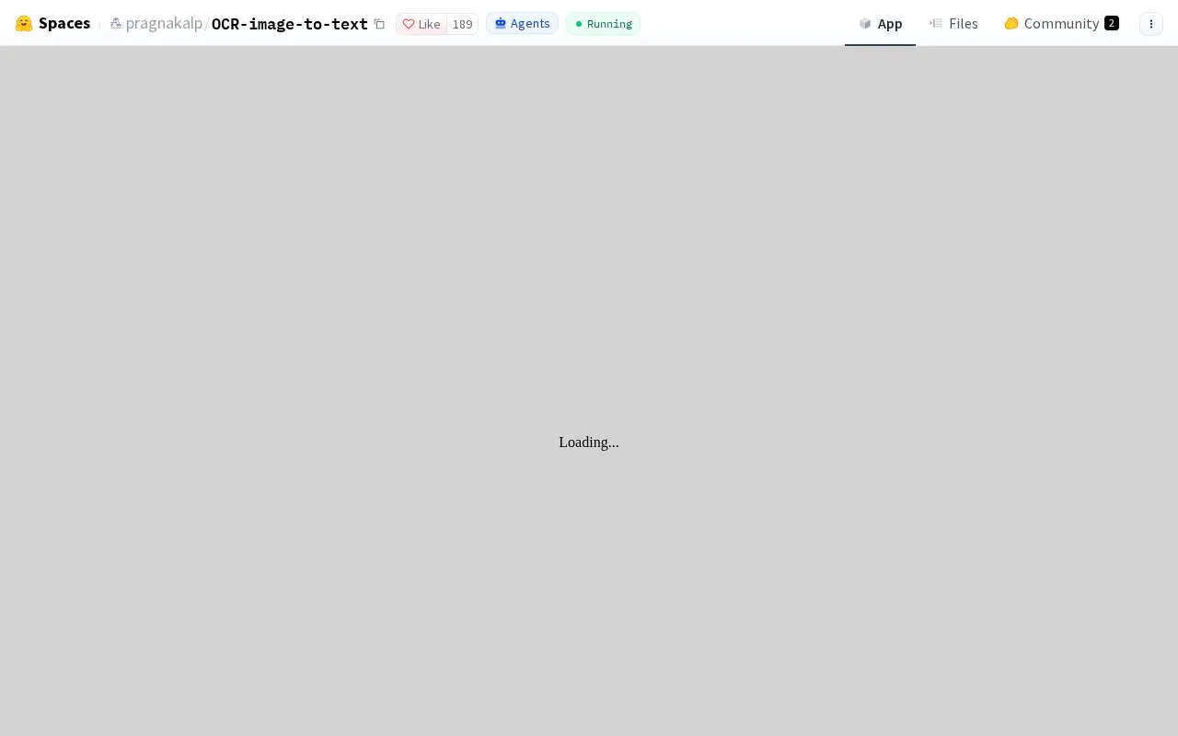Click the pragnakalp avatar icon
The height and width of the screenshot is (736, 1178).
116,24
